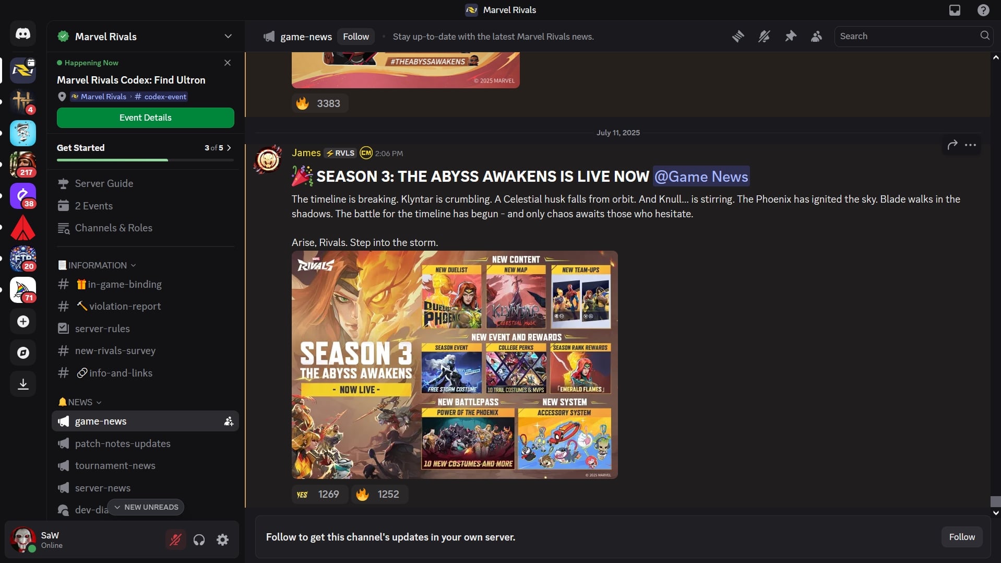Open in-game-binding channel
Screen dimensions: 1001x563
pos(146,284)
